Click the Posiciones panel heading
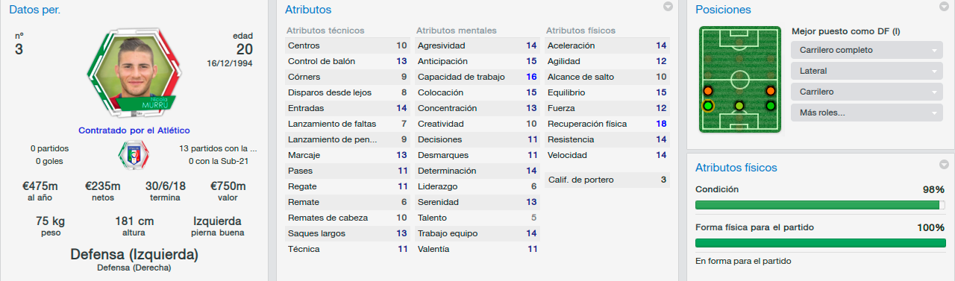 (x=723, y=10)
